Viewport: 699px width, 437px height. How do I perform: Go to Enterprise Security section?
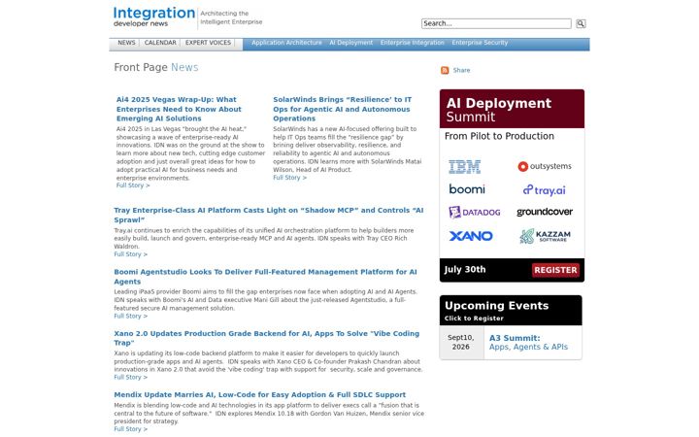(480, 43)
